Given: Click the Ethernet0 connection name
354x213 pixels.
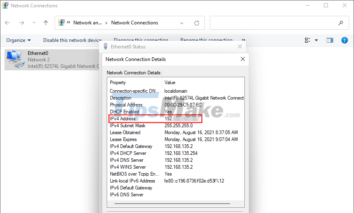Looking at the screenshot, I should click(38, 53).
